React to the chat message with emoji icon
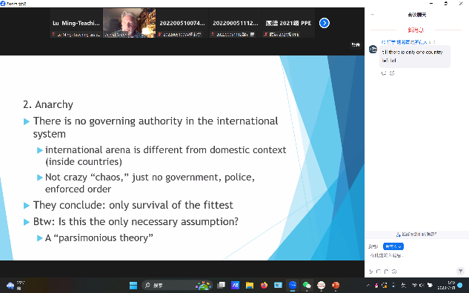The image size is (469, 293). click(x=392, y=73)
